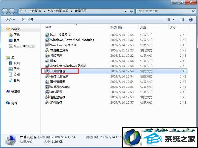The height and width of the screenshot is (148, 198).
Task: Click the forward navigation arrow
Action: [x=12, y=11]
